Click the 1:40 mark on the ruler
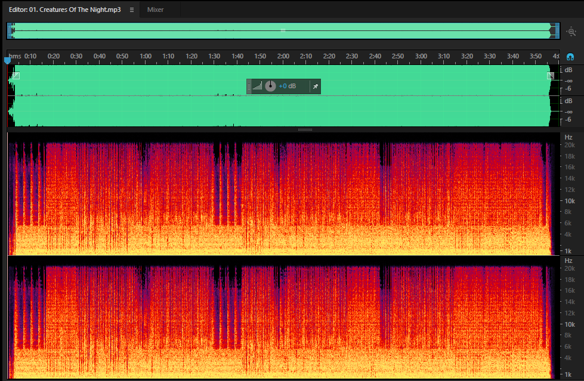 (237, 56)
